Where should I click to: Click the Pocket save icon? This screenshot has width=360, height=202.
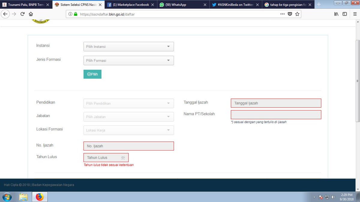click(290, 14)
